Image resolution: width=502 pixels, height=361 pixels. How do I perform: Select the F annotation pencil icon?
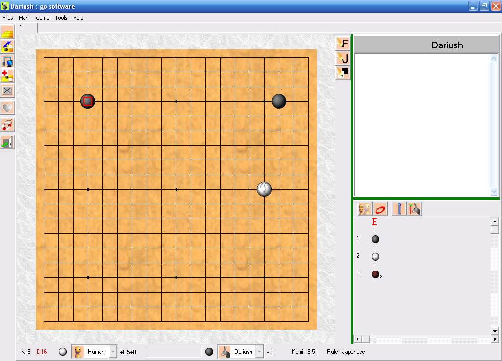pyautogui.click(x=343, y=44)
